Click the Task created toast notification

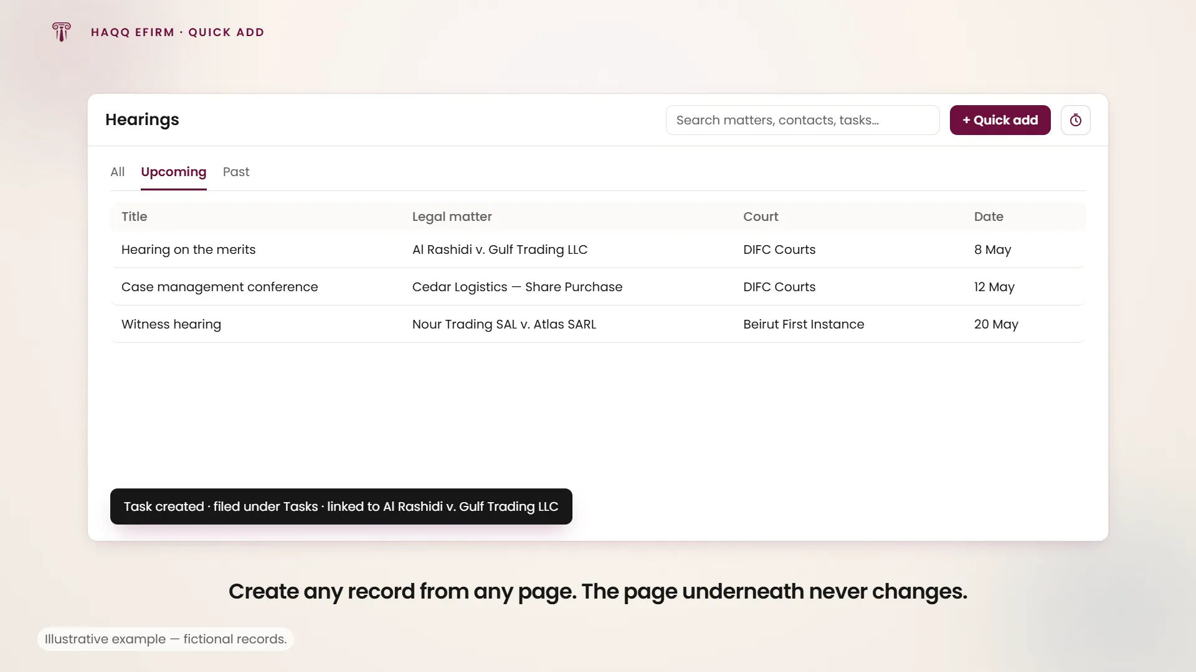(341, 506)
